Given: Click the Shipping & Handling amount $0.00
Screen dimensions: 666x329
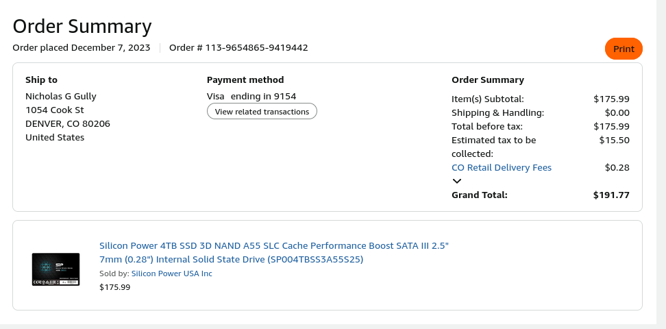Looking at the screenshot, I should click(617, 112).
